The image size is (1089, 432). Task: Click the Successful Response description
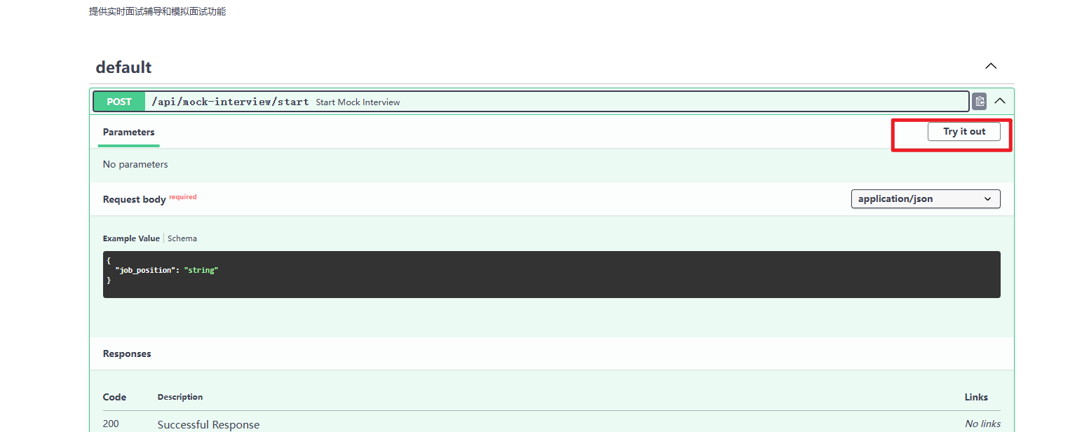pyautogui.click(x=208, y=424)
